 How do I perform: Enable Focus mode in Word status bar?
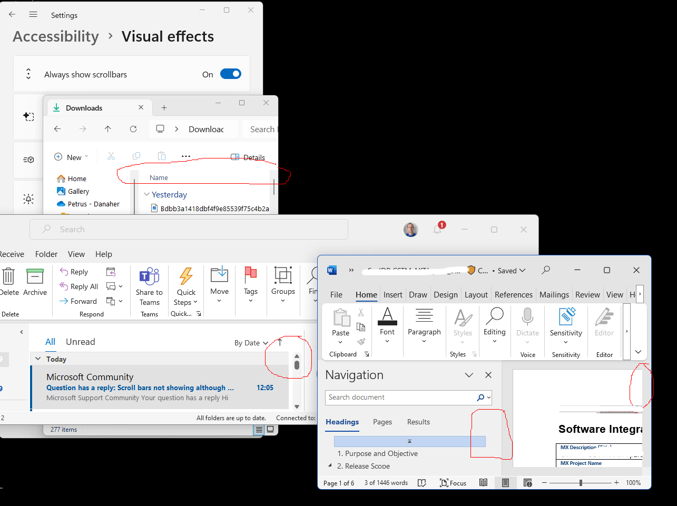[x=453, y=483]
